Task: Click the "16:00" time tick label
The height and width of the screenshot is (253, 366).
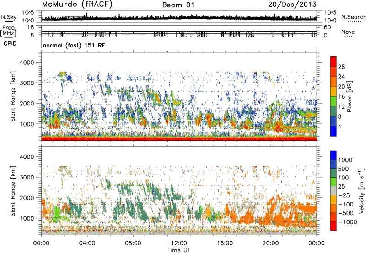Action: tap(225, 243)
